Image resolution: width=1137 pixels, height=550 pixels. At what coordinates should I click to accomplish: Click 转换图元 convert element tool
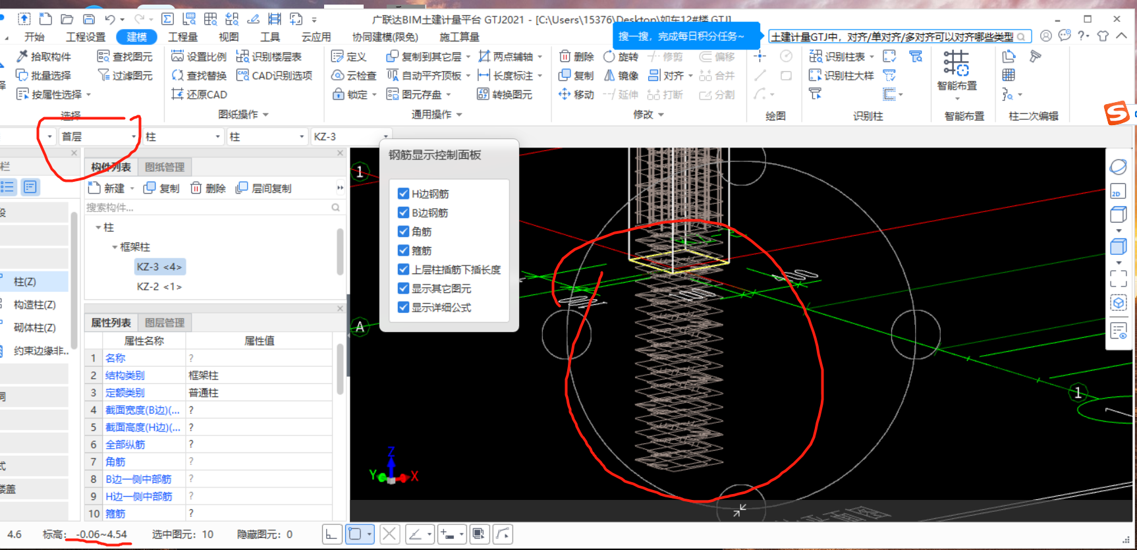[x=505, y=95]
